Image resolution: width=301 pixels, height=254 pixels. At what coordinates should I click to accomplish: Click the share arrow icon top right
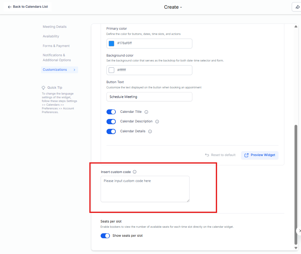tap(297, 7)
